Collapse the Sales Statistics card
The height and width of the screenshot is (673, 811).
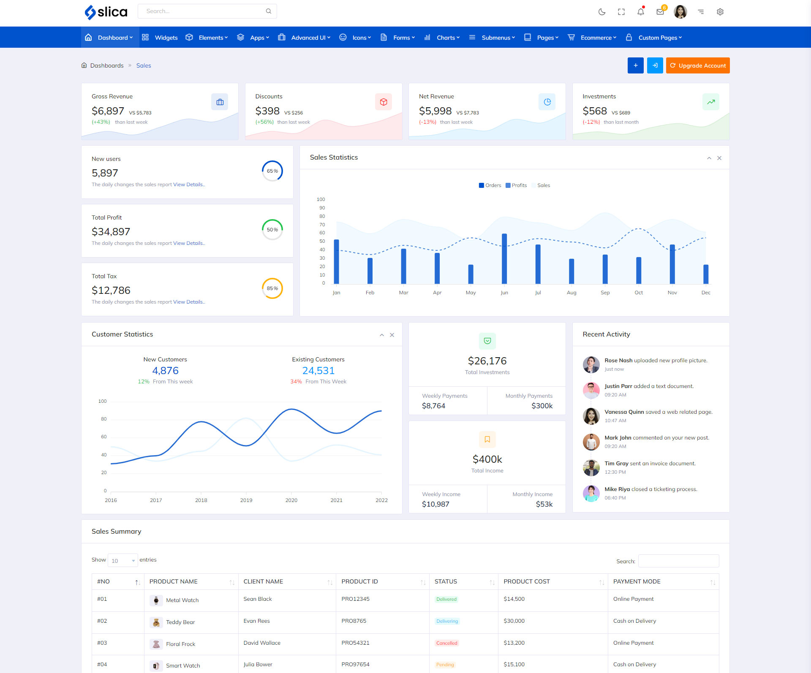point(709,158)
